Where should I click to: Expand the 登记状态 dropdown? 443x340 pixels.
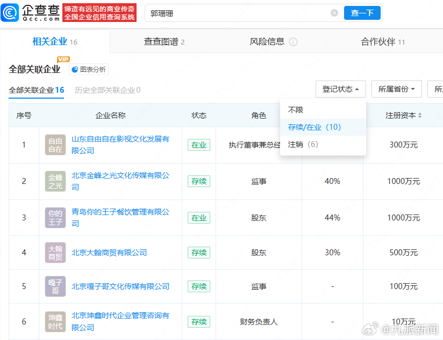(341, 90)
